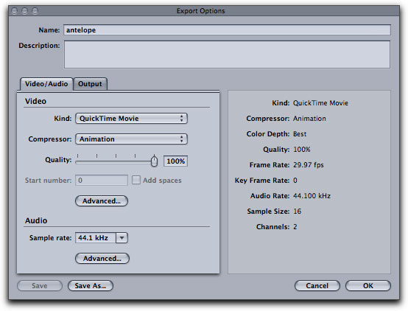Click the Quality 100% percentage field
Screen dimensions: 408x311
(x=175, y=161)
